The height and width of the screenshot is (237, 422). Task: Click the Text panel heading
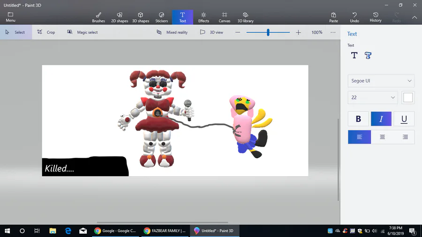pyautogui.click(x=352, y=34)
